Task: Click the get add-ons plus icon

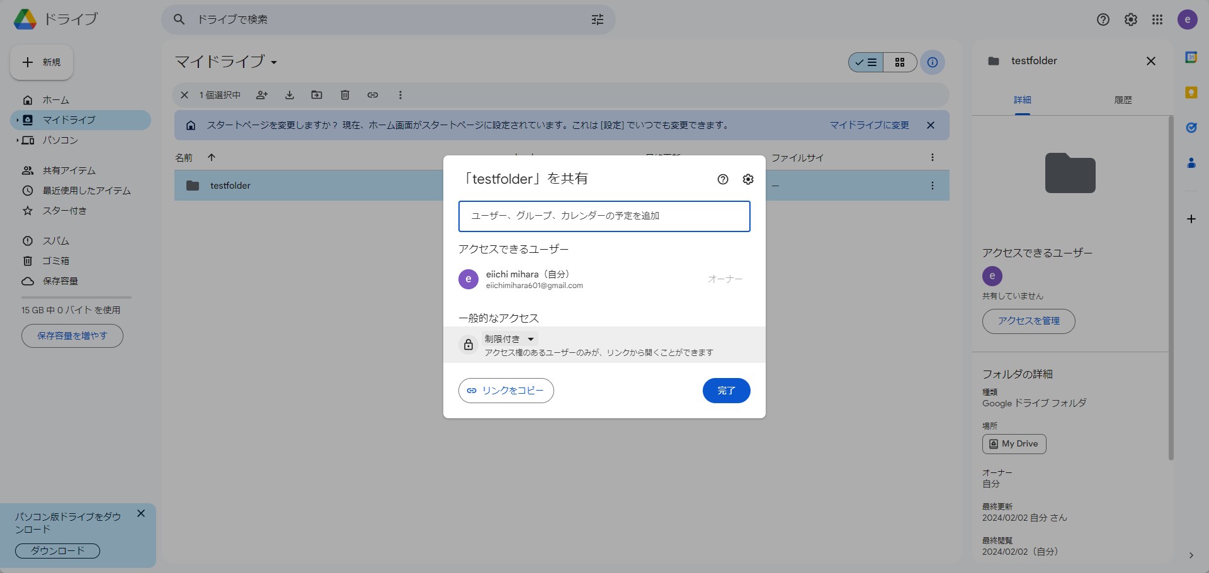Action: [x=1191, y=219]
